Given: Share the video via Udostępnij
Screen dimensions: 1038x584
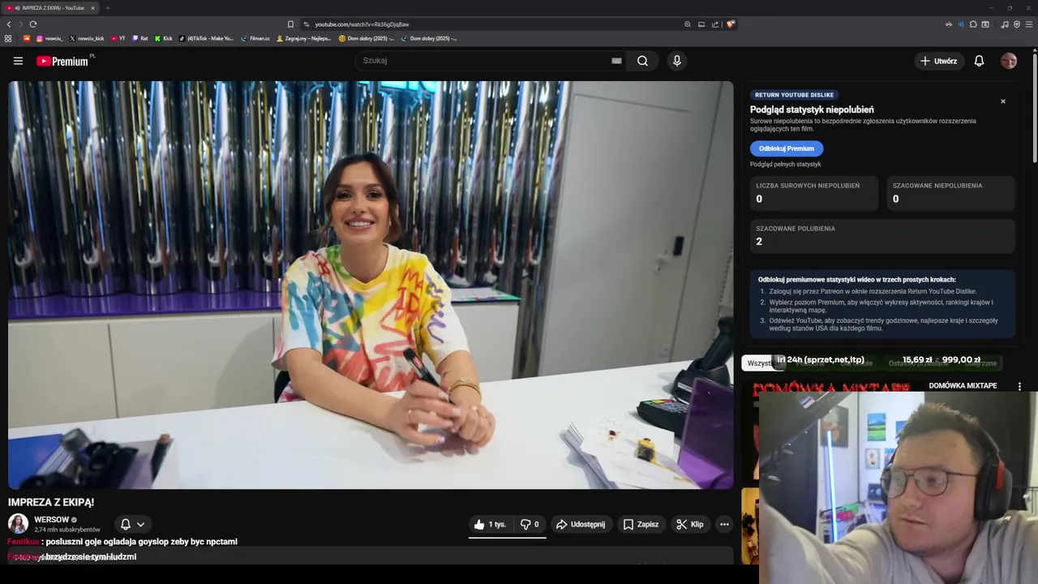Looking at the screenshot, I should pos(580,524).
